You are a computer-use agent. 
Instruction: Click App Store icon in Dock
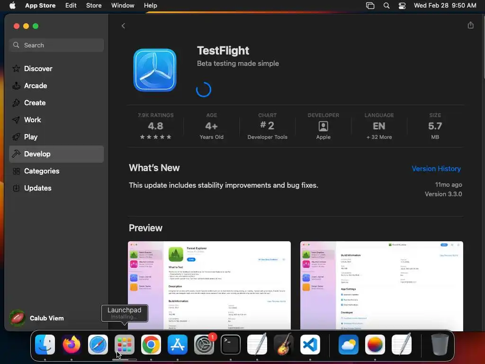(x=178, y=345)
